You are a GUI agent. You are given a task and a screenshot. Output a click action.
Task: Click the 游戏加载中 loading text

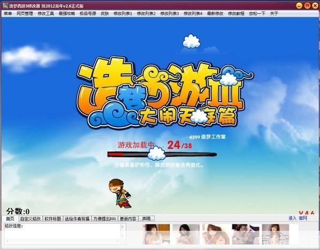coord(136,145)
